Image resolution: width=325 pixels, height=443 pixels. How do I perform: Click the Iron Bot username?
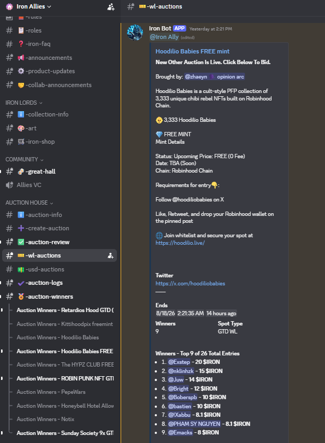click(160, 28)
